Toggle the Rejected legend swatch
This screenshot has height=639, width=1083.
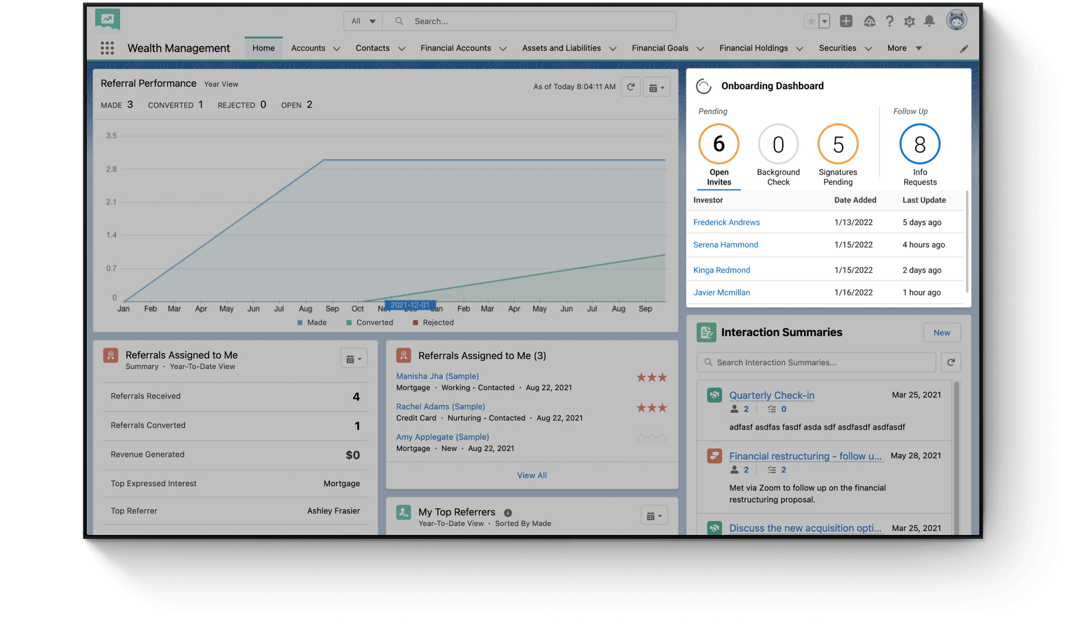click(415, 322)
